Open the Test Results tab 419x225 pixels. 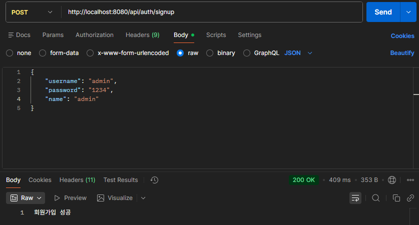121,180
